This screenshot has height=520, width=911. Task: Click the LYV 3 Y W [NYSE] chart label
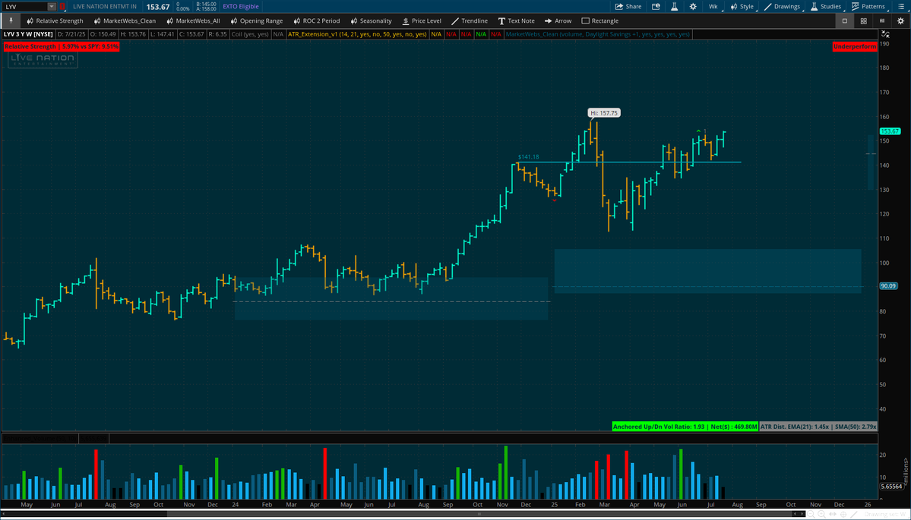[x=29, y=34]
